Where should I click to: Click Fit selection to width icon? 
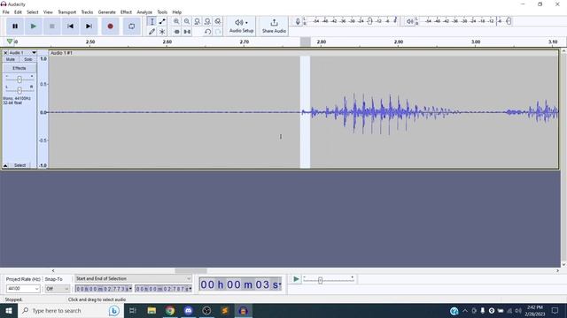pyautogui.click(x=197, y=21)
